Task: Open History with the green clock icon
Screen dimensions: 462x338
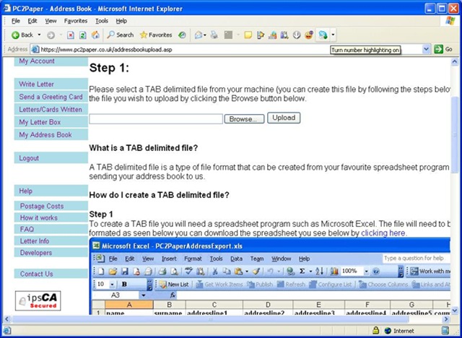Action: pyautogui.click(x=182, y=35)
